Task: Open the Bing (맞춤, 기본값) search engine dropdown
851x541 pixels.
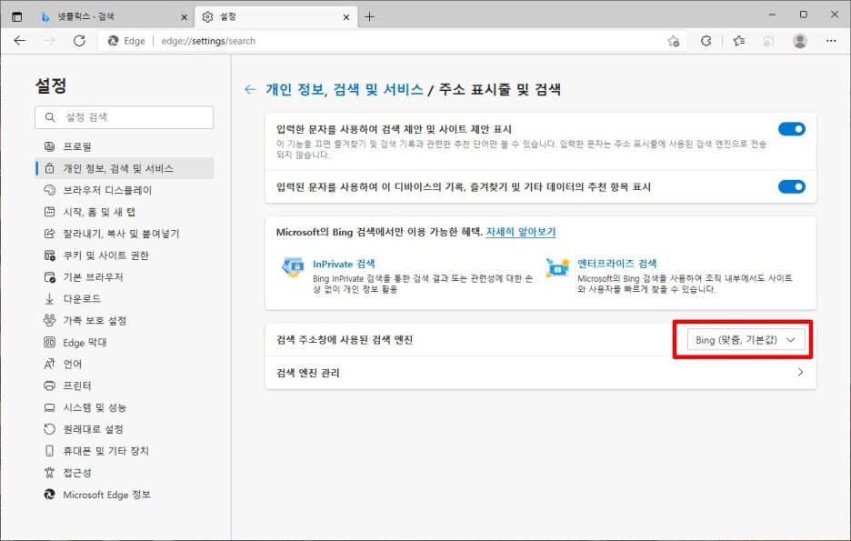Action: point(746,340)
